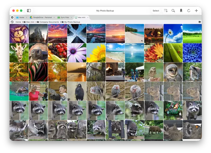Close the Mac mini tab
The width and height of the screenshot is (211, 153).
coord(88,17)
